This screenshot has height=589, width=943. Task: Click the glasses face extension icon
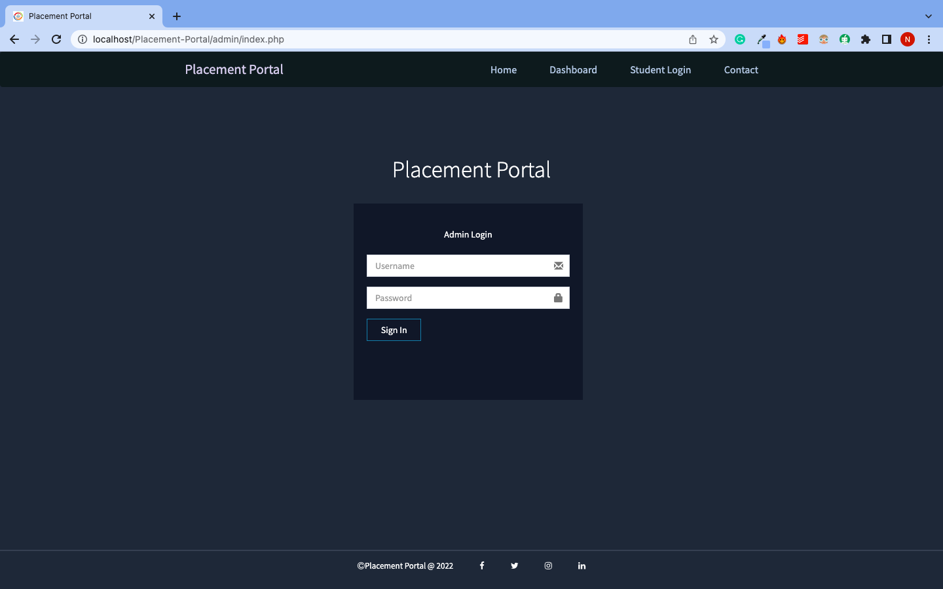click(824, 39)
